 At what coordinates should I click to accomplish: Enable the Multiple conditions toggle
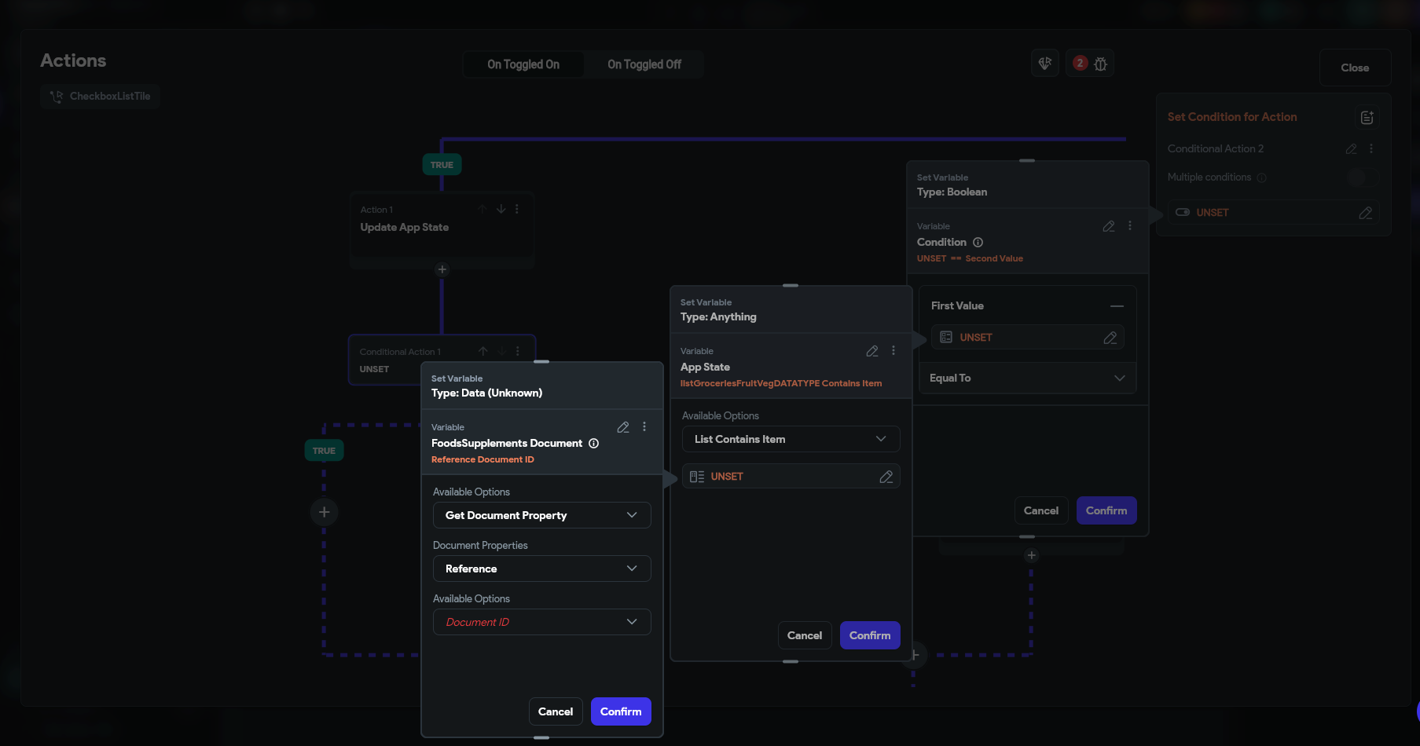point(1362,177)
